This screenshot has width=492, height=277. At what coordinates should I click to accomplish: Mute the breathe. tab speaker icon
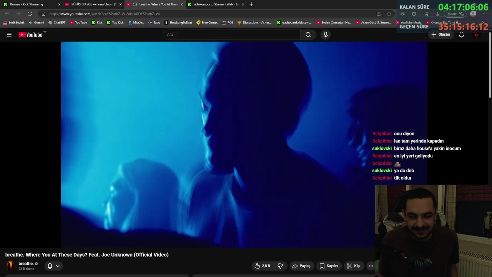pyautogui.click(x=135, y=4)
